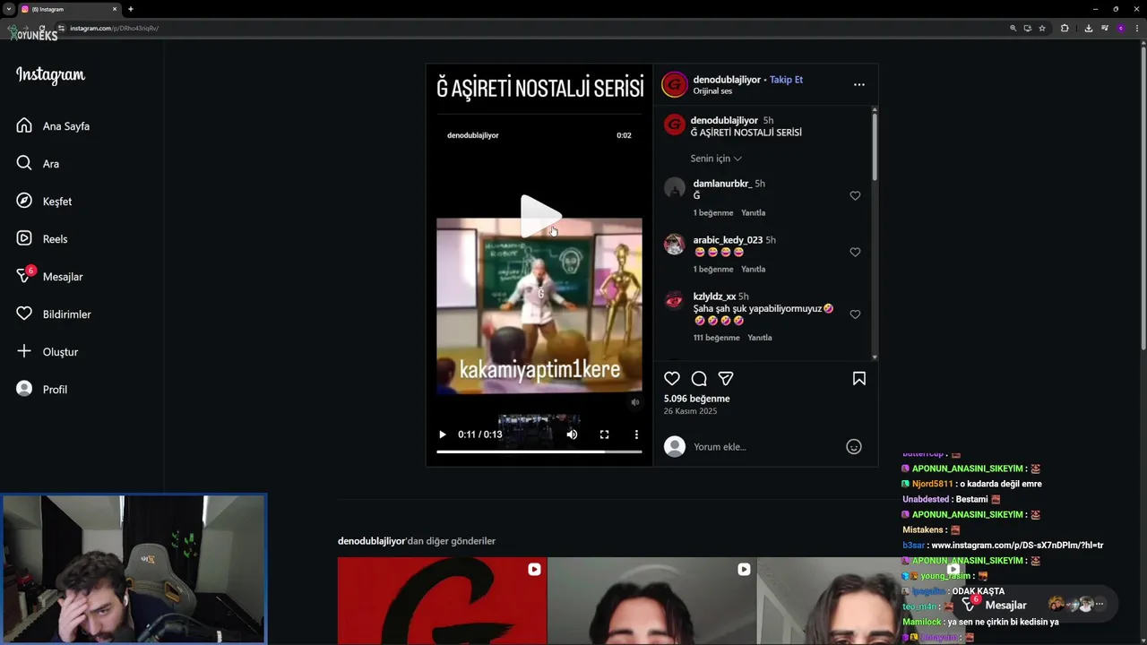Image resolution: width=1147 pixels, height=645 pixels.
Task: Open the floating Mesajlar messages popup
Action: click(1036, 605)
